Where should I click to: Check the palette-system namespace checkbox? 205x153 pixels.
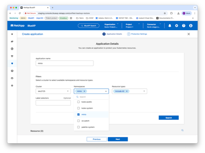coord(78,127)
